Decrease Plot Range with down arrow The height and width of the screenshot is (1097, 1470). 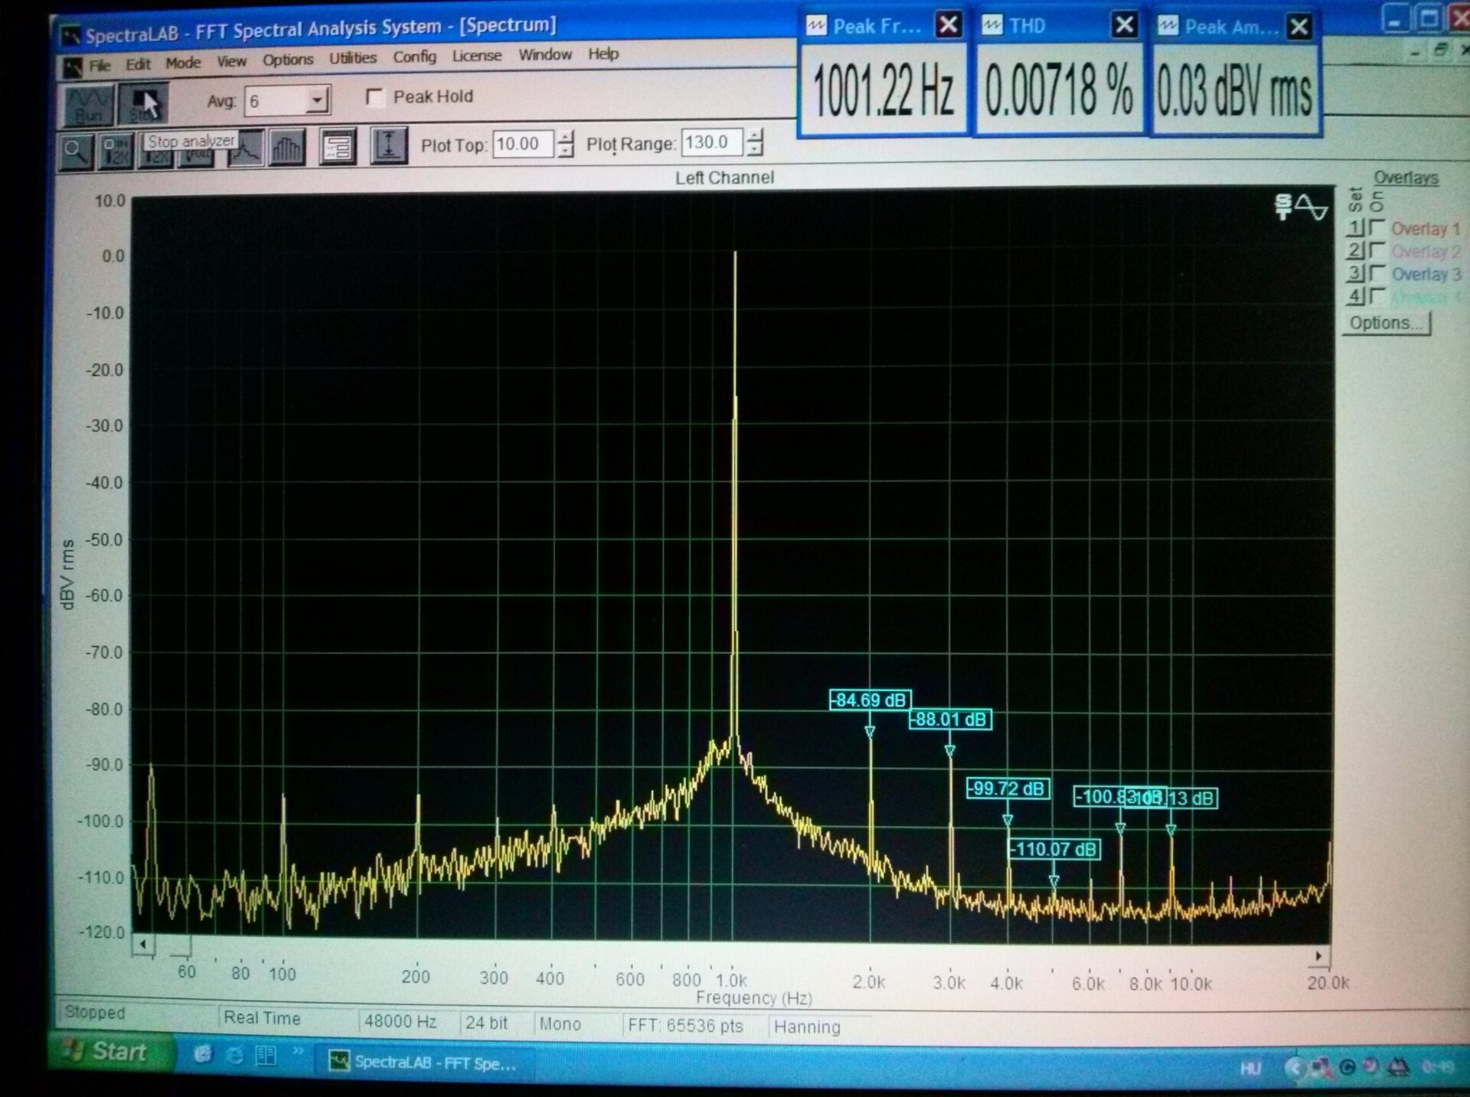[755, 148]
